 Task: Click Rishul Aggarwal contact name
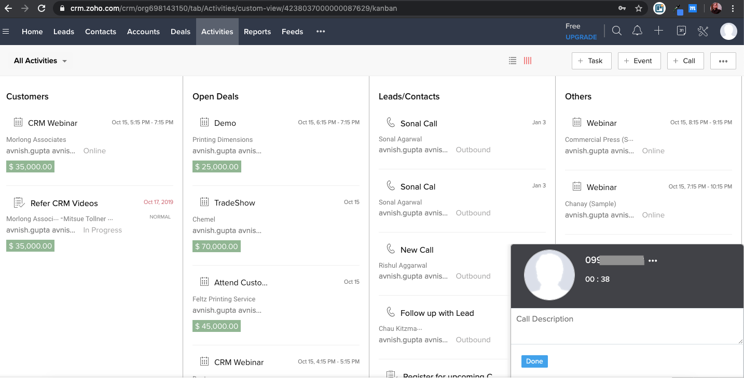pyautogui.click(x=403, y=266)
